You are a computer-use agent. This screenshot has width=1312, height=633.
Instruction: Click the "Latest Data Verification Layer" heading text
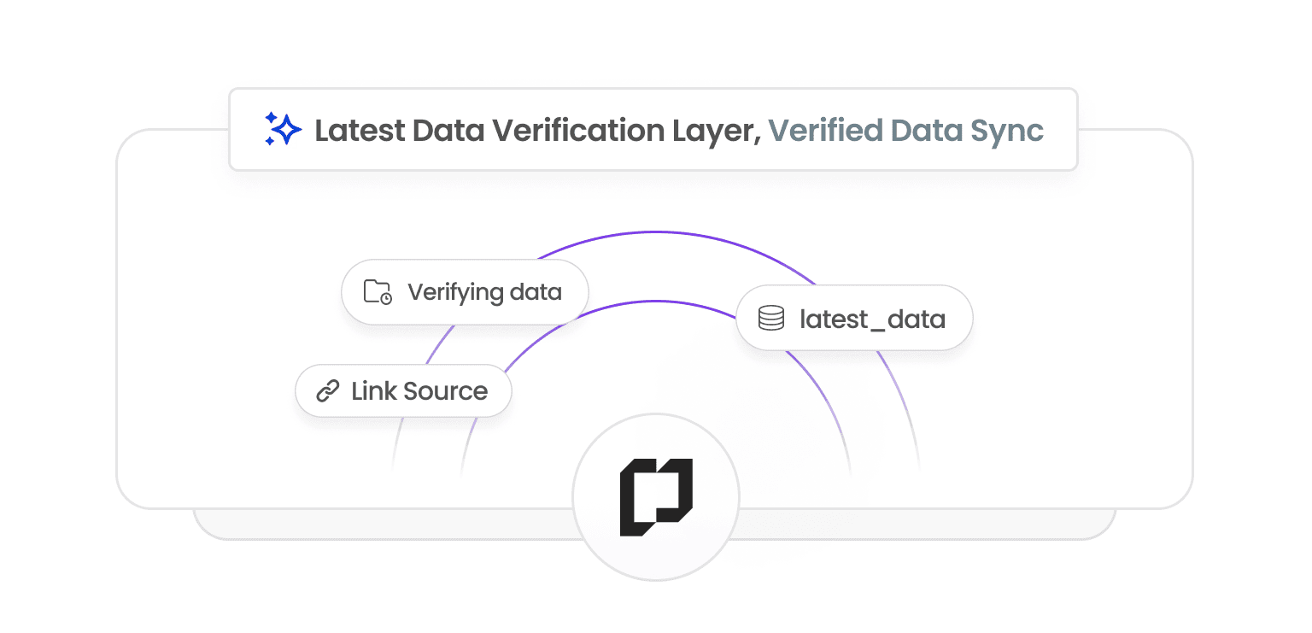click(x=538, y=131)
